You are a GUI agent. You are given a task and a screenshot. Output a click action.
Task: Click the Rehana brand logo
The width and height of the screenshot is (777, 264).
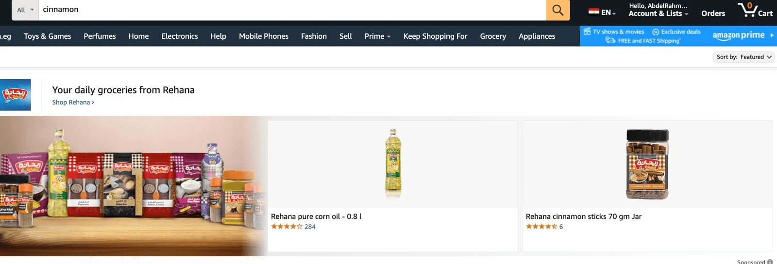(15, 95)
